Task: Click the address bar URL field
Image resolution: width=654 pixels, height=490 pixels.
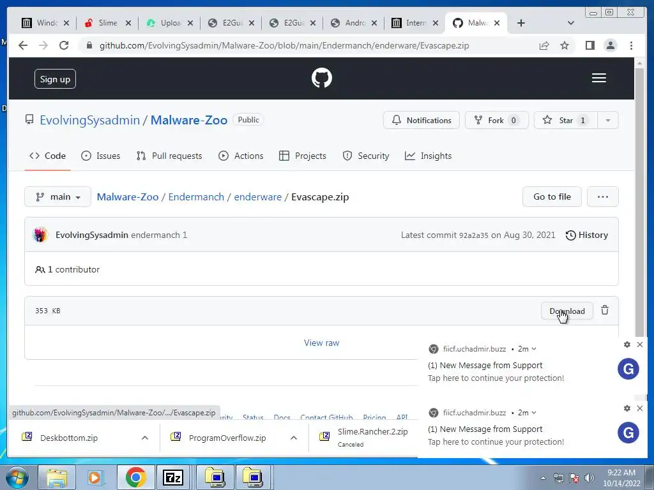Action: click(284, 45)
